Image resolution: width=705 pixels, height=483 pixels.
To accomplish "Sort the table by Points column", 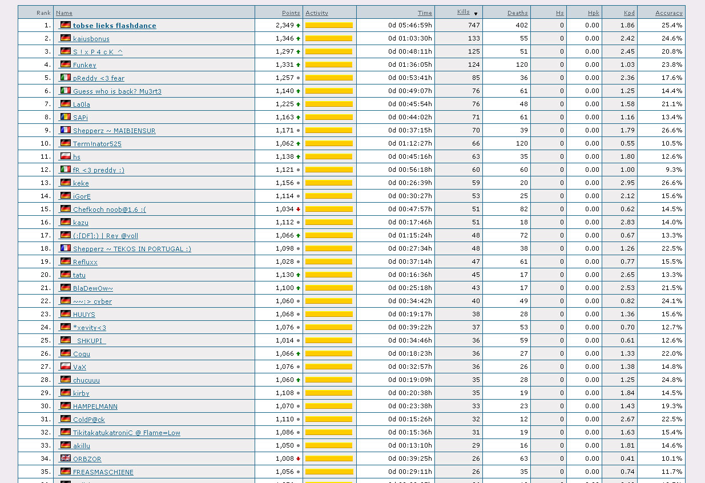I will [291, 13].
